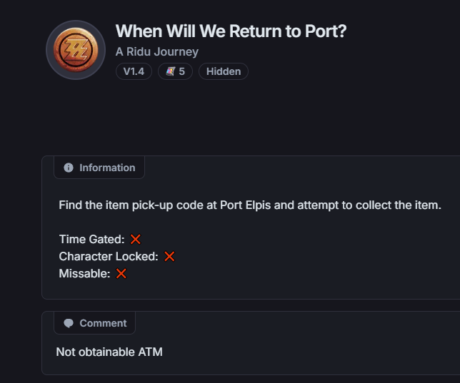Click the Comment speech bubble icon

click(69, 323)
